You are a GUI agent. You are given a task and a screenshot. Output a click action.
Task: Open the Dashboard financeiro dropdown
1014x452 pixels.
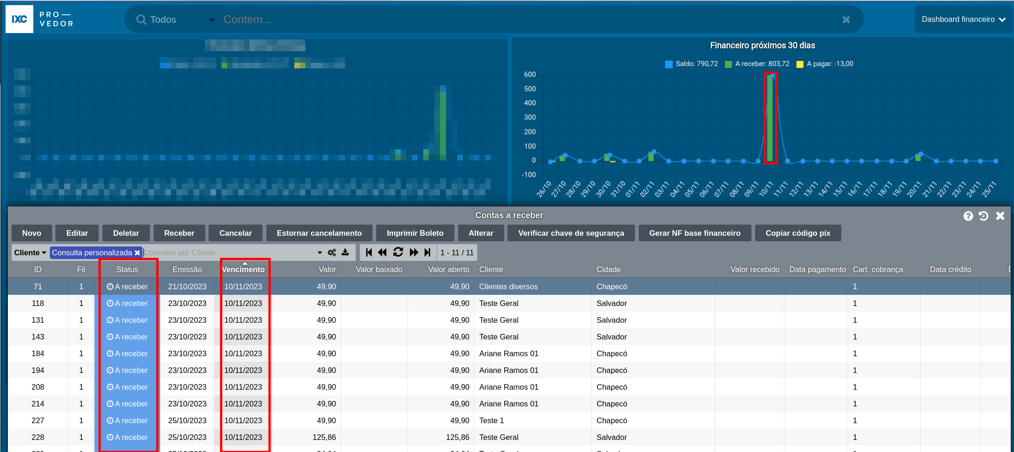964,19
